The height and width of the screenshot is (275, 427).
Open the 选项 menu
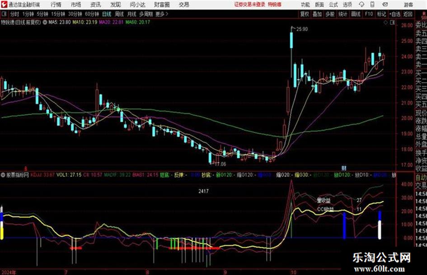[x=347, y=5]
